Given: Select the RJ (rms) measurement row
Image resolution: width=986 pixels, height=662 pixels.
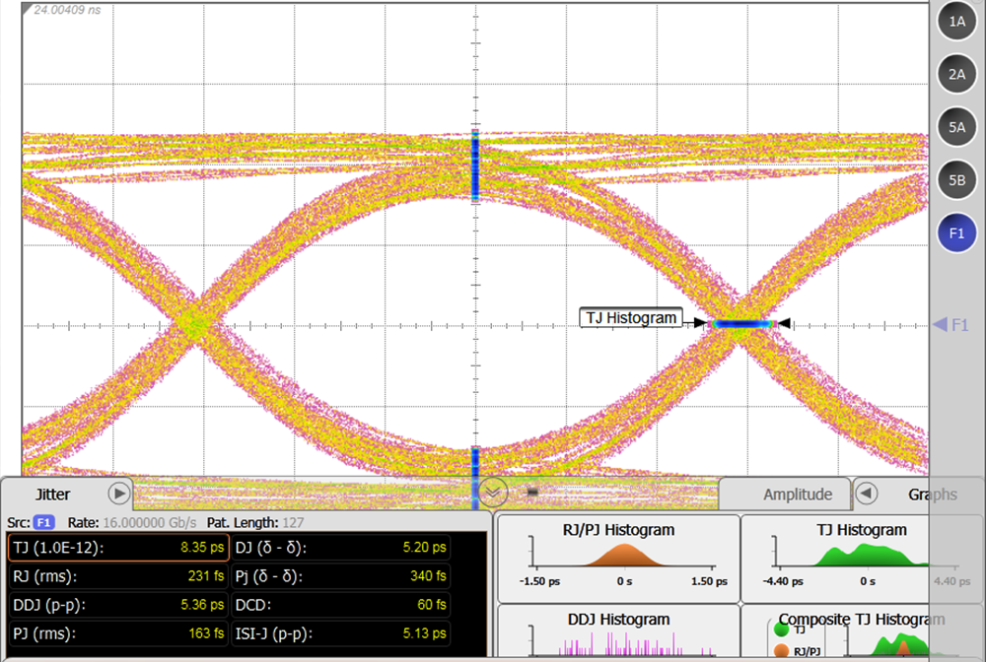Looking at the screenshot, I should coord(115,575).
